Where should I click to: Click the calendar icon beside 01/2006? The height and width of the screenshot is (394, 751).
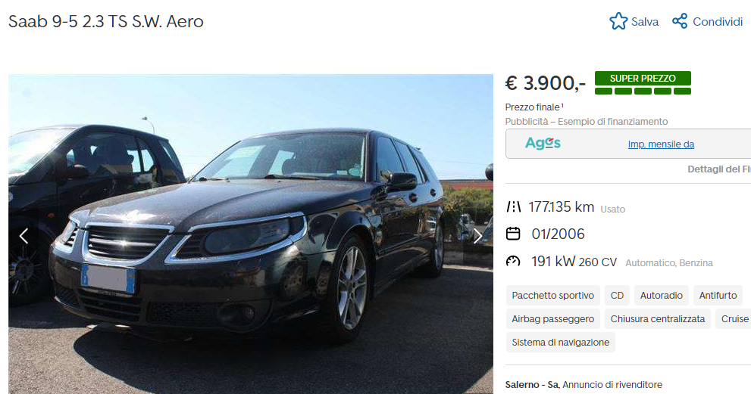click(513, 234)
